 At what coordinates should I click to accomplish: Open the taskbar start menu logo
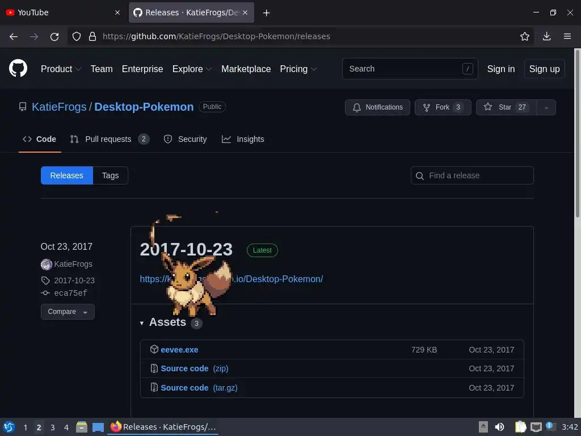point(9,427)
